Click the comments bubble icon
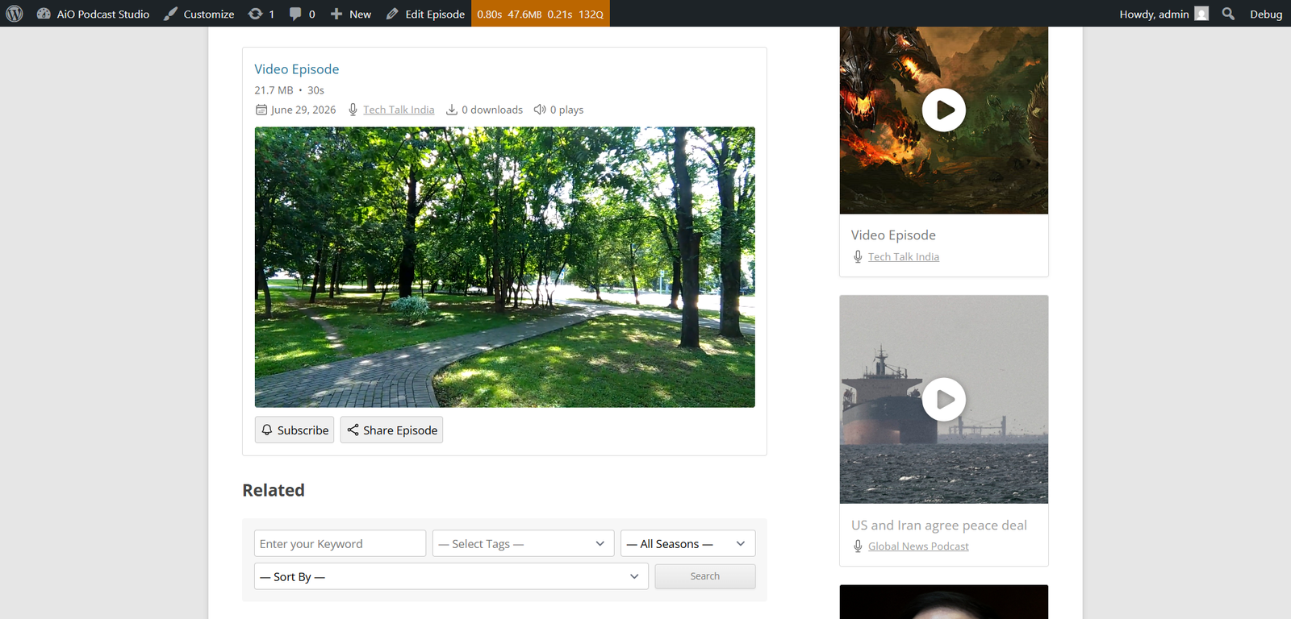1291x619 pixels. (x=295, y=14)
